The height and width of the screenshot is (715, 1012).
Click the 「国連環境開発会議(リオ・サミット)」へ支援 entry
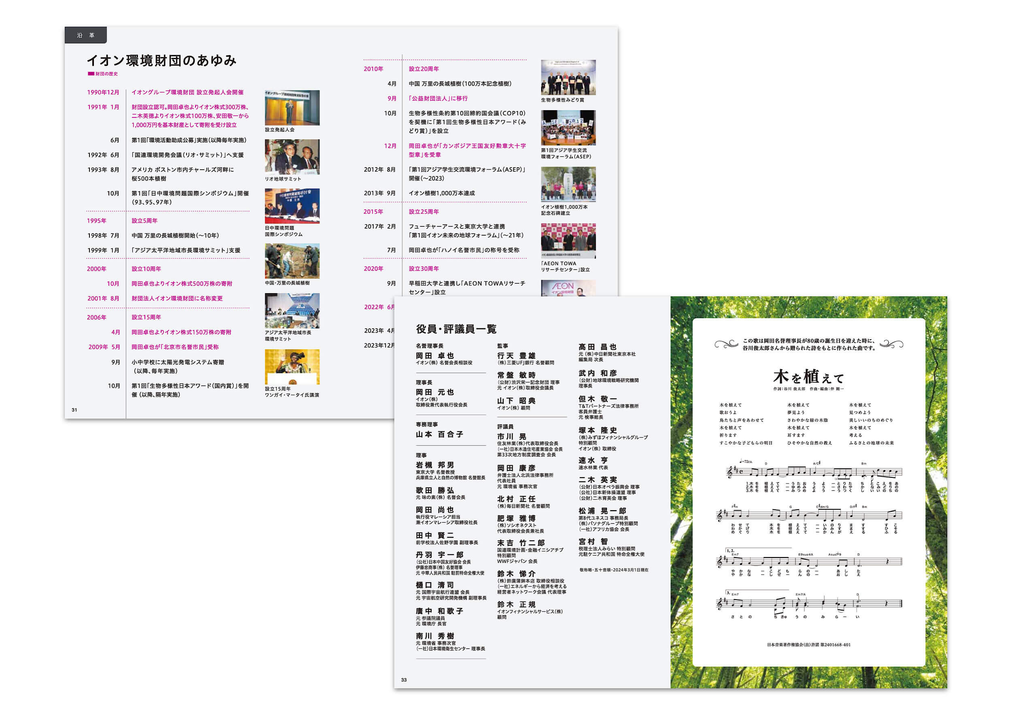(187, 155)
